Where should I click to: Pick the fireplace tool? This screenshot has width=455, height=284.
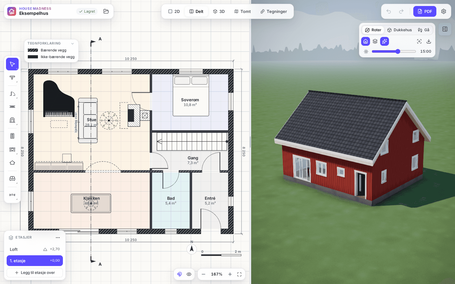coord(12,150)
